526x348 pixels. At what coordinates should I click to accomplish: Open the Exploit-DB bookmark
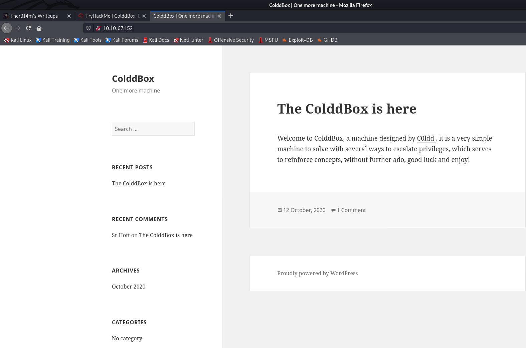298,40
